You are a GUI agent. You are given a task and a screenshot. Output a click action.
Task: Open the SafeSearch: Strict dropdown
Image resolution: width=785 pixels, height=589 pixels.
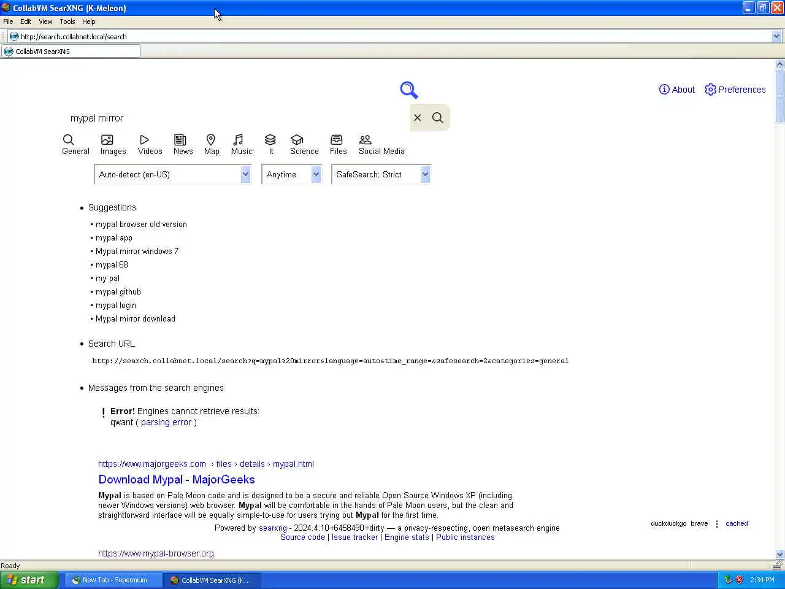click(x=381, y=175)
